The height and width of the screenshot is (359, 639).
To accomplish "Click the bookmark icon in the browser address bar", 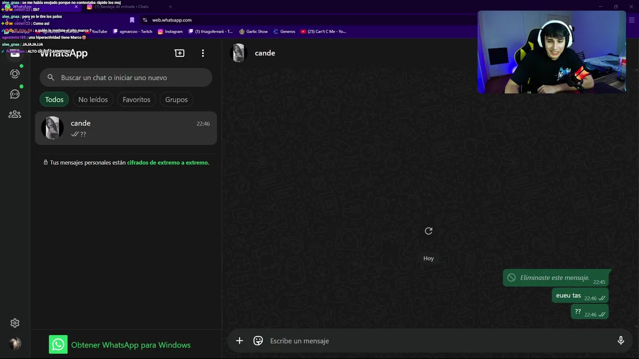I will point(132,20).
